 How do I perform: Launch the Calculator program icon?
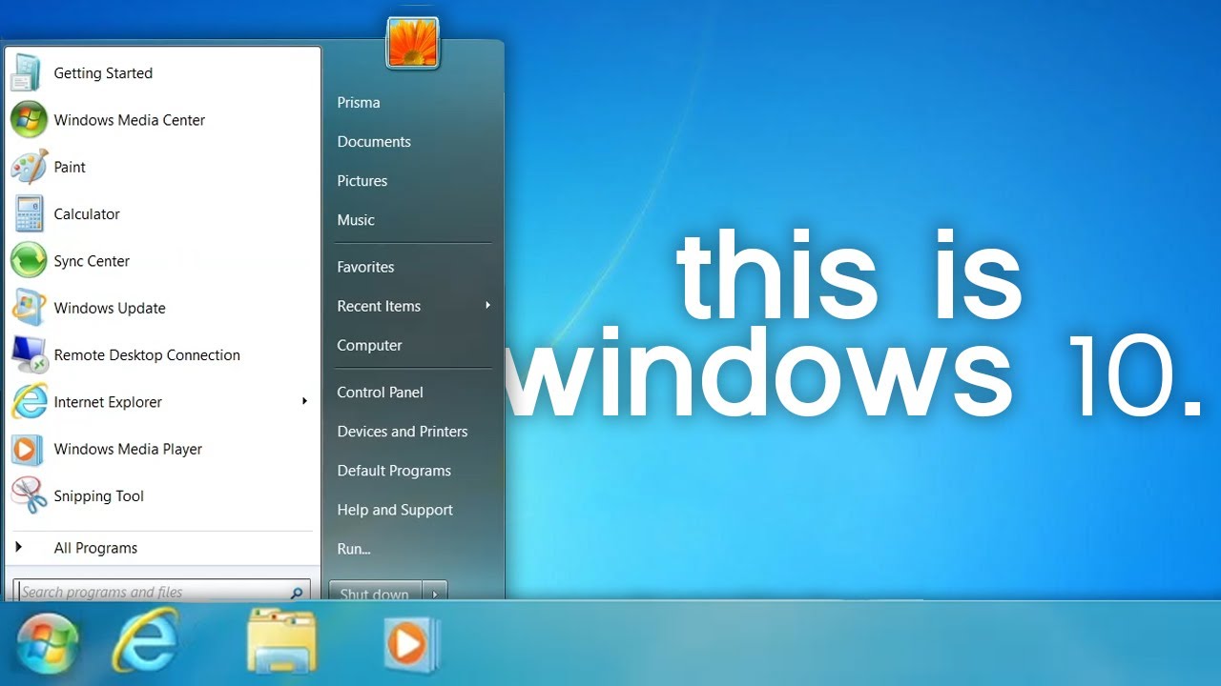click(x=29, y=214)
